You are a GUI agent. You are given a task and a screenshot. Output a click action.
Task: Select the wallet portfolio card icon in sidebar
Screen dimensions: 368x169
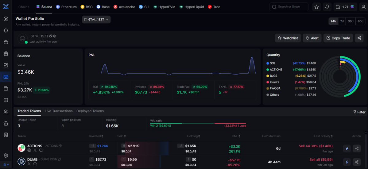click(6, 77)
